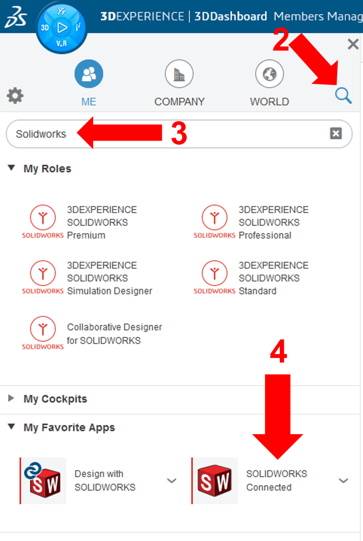The width and height of the screenshot is (363, 541).
Task: Launch the SOLIDWORKS Connected app icon
Action: 214,479
